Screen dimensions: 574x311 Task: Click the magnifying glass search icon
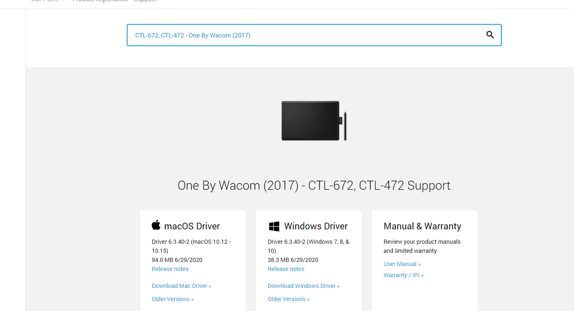(490, 35)
